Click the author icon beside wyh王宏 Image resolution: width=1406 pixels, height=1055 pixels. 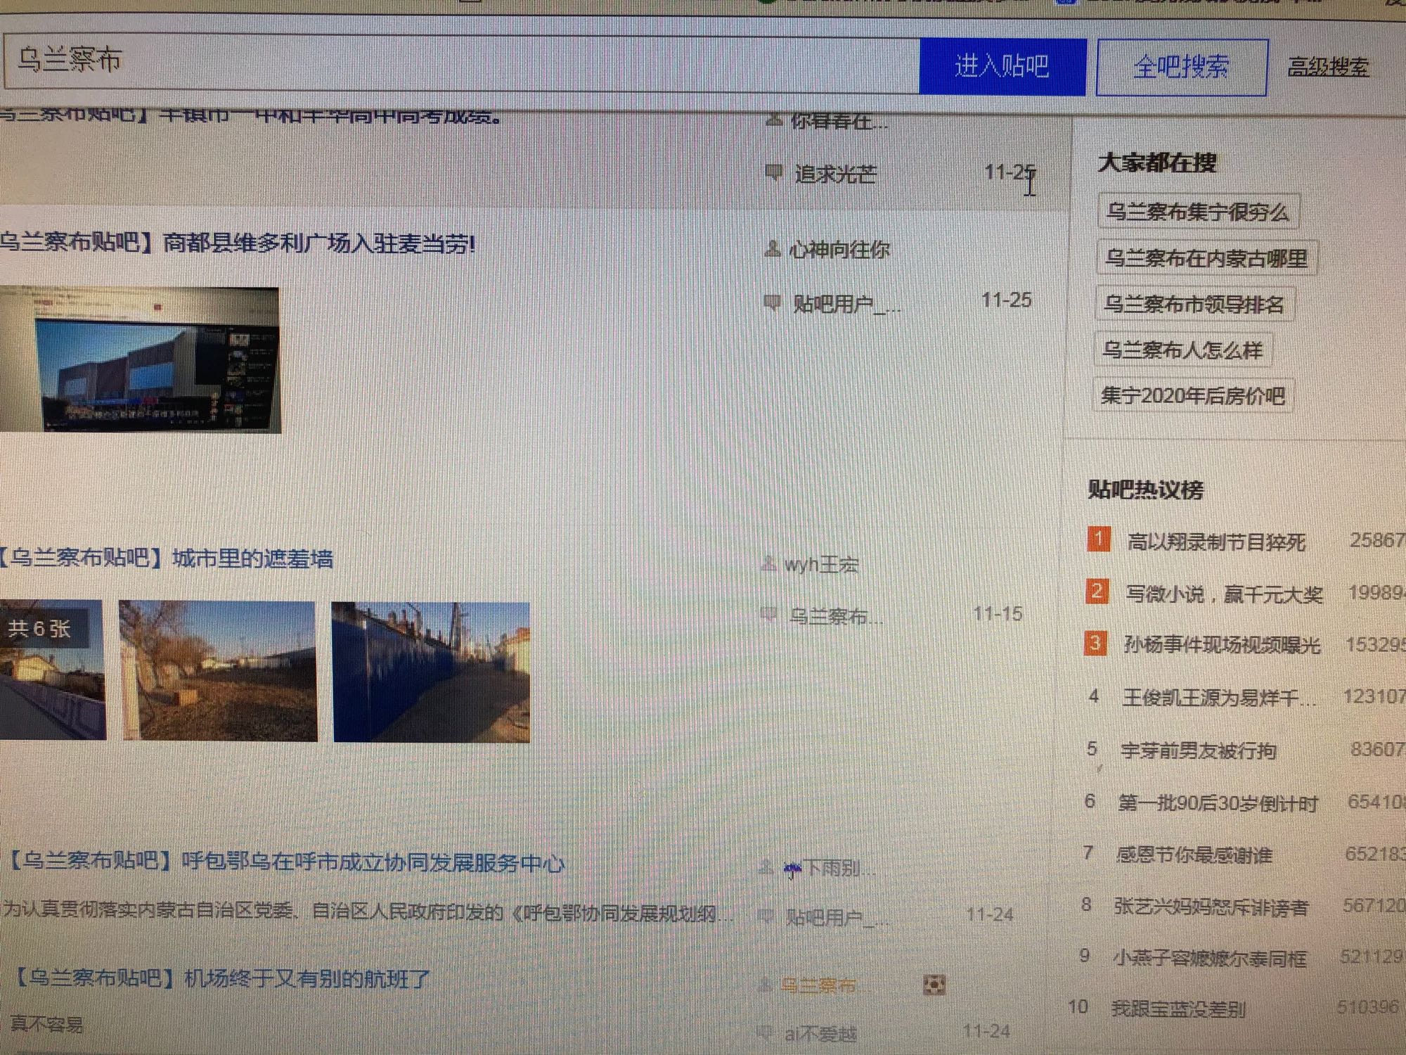[768, 563]
